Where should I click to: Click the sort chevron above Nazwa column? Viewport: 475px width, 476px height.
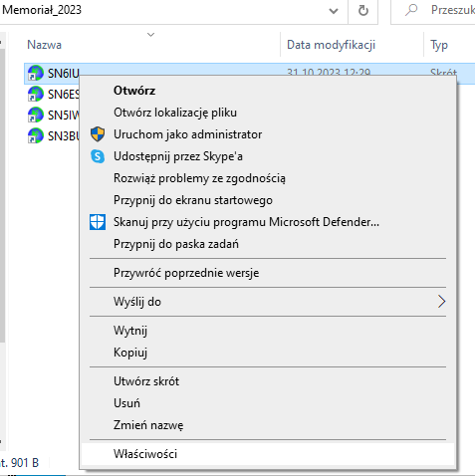[151, 35]
